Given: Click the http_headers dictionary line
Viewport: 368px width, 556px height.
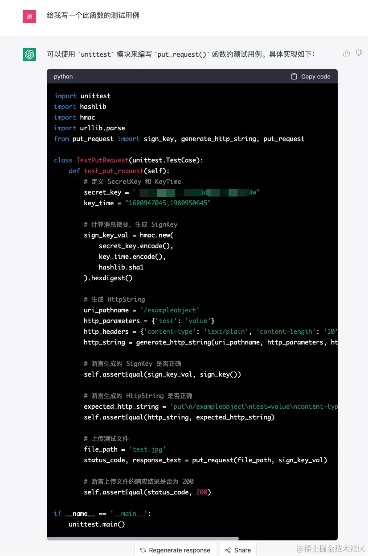Looking at the screenshot, I should coord(211,332).
